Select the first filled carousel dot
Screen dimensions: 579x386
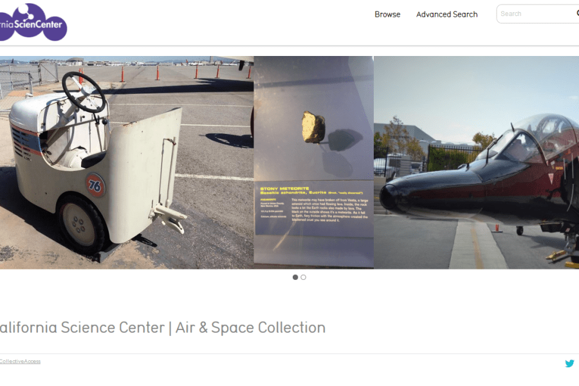point(295,277)
